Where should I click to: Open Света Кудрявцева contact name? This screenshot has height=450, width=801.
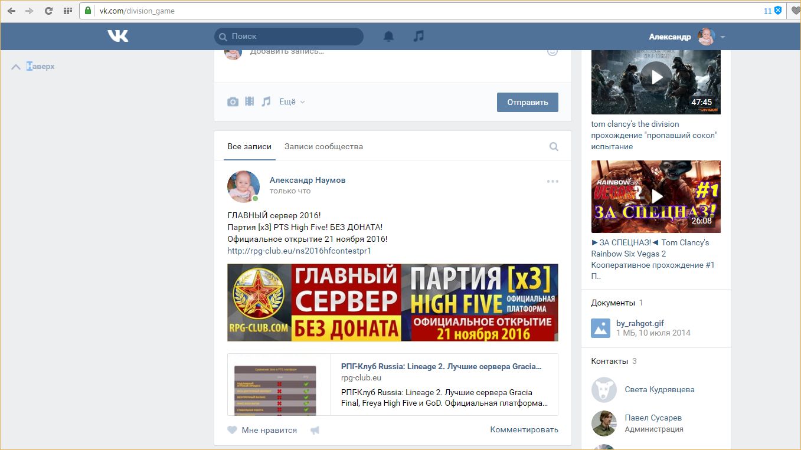click(660, 389)
